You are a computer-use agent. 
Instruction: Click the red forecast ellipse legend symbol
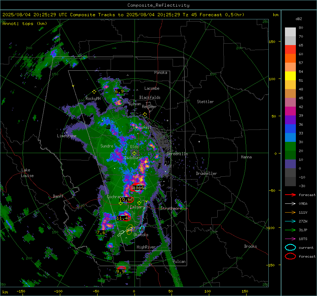click(x=290, y=256)
